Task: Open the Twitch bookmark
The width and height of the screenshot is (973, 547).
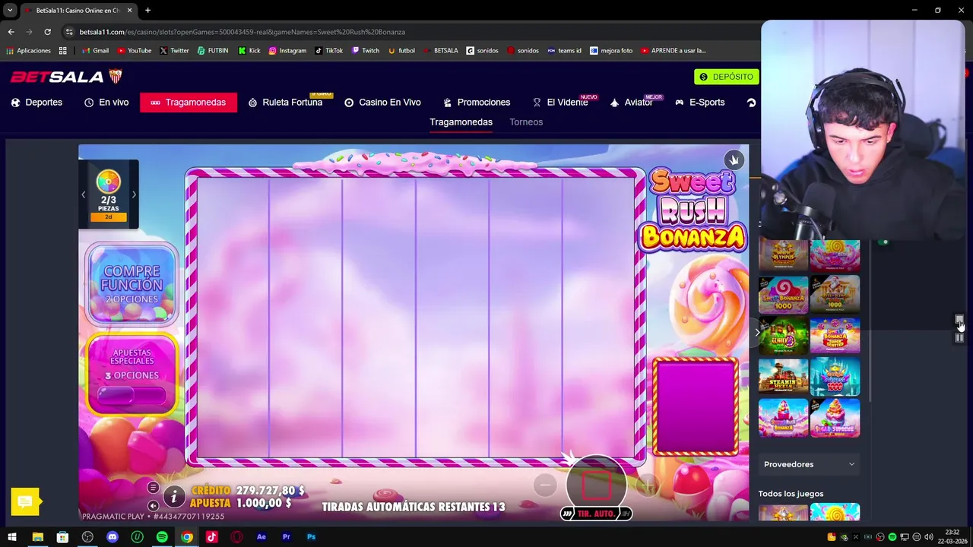Action: coord(366,51)
